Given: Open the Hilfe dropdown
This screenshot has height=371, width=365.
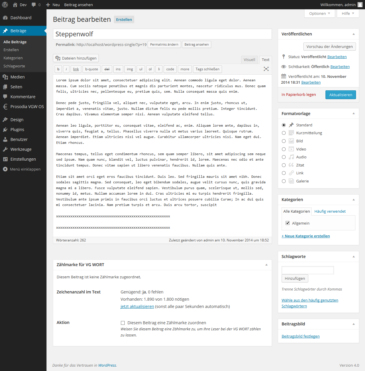Looking at the screenshot, I should 348,13.
